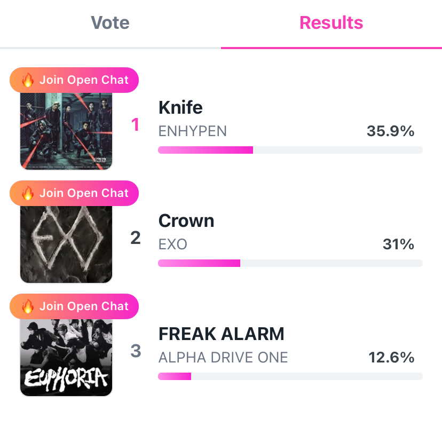
Task: Select the ENHYPEN artist name
Action: (x=193, y=131)
